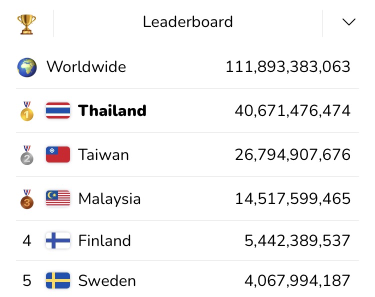Select the Taiwan country name

103,154
